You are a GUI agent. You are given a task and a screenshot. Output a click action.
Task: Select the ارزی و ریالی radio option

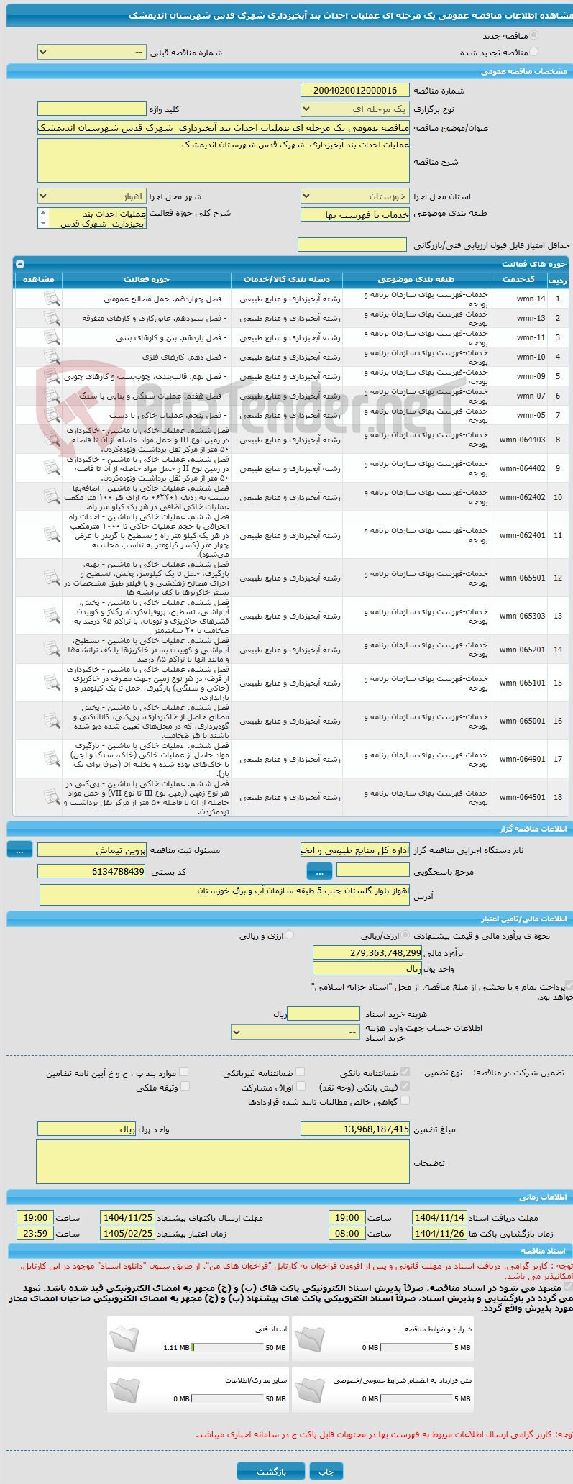289,935
